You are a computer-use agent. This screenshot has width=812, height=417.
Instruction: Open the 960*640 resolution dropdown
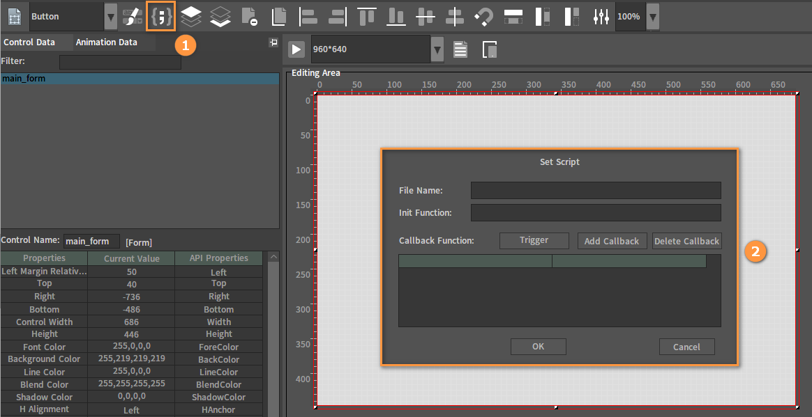pos(437,50)
